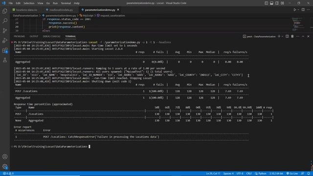Click response.success() code line

click(63, 23)
